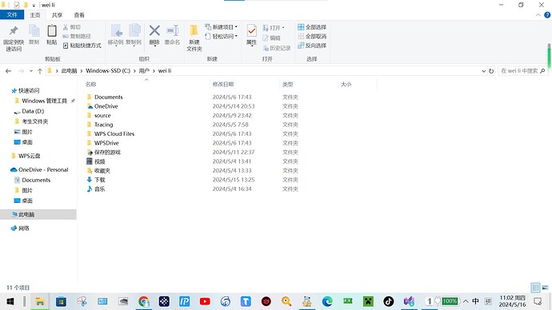Select the 视频 folder
This screenshot has width=552, height=310.
(100, 161)
